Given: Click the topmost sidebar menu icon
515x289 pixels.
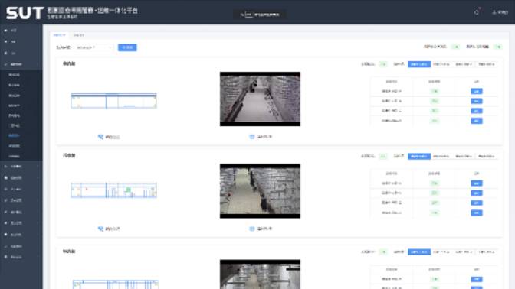Looking at the screenshot, I should point(5,31).
